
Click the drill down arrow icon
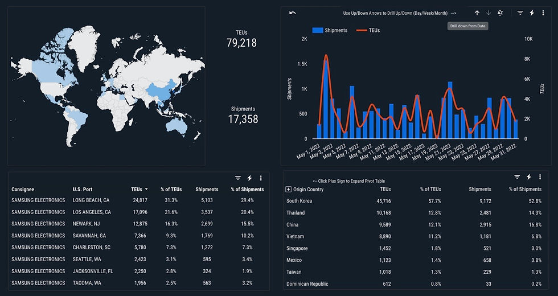pyautogui.click(x=489, y=13)
